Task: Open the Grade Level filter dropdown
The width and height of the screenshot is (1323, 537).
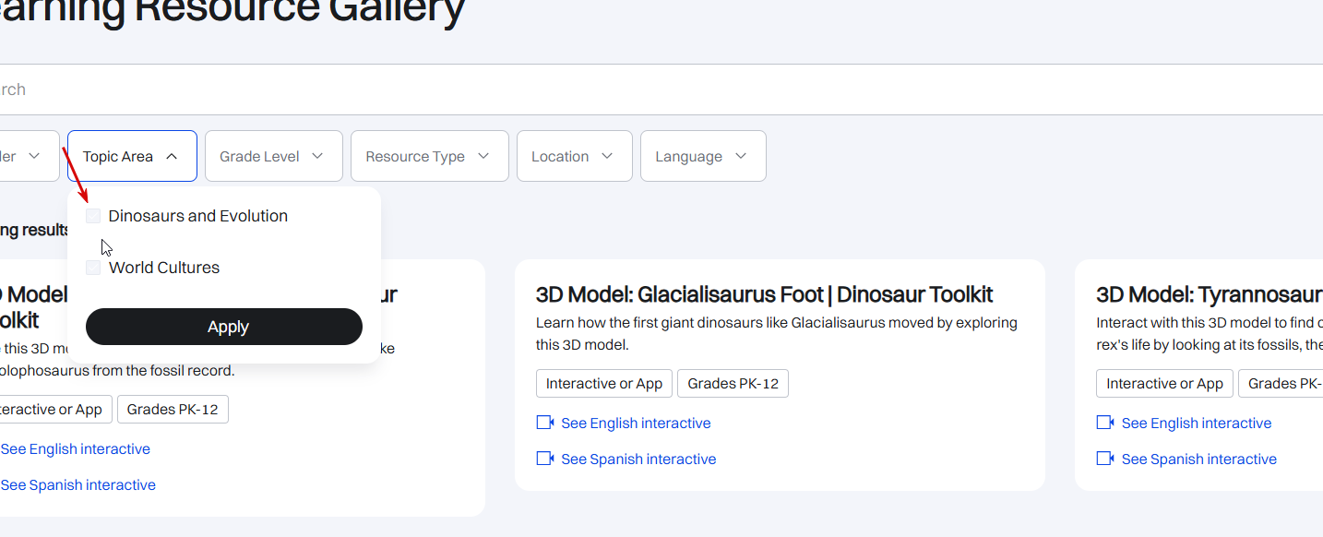Action: (x=273, y=156)
